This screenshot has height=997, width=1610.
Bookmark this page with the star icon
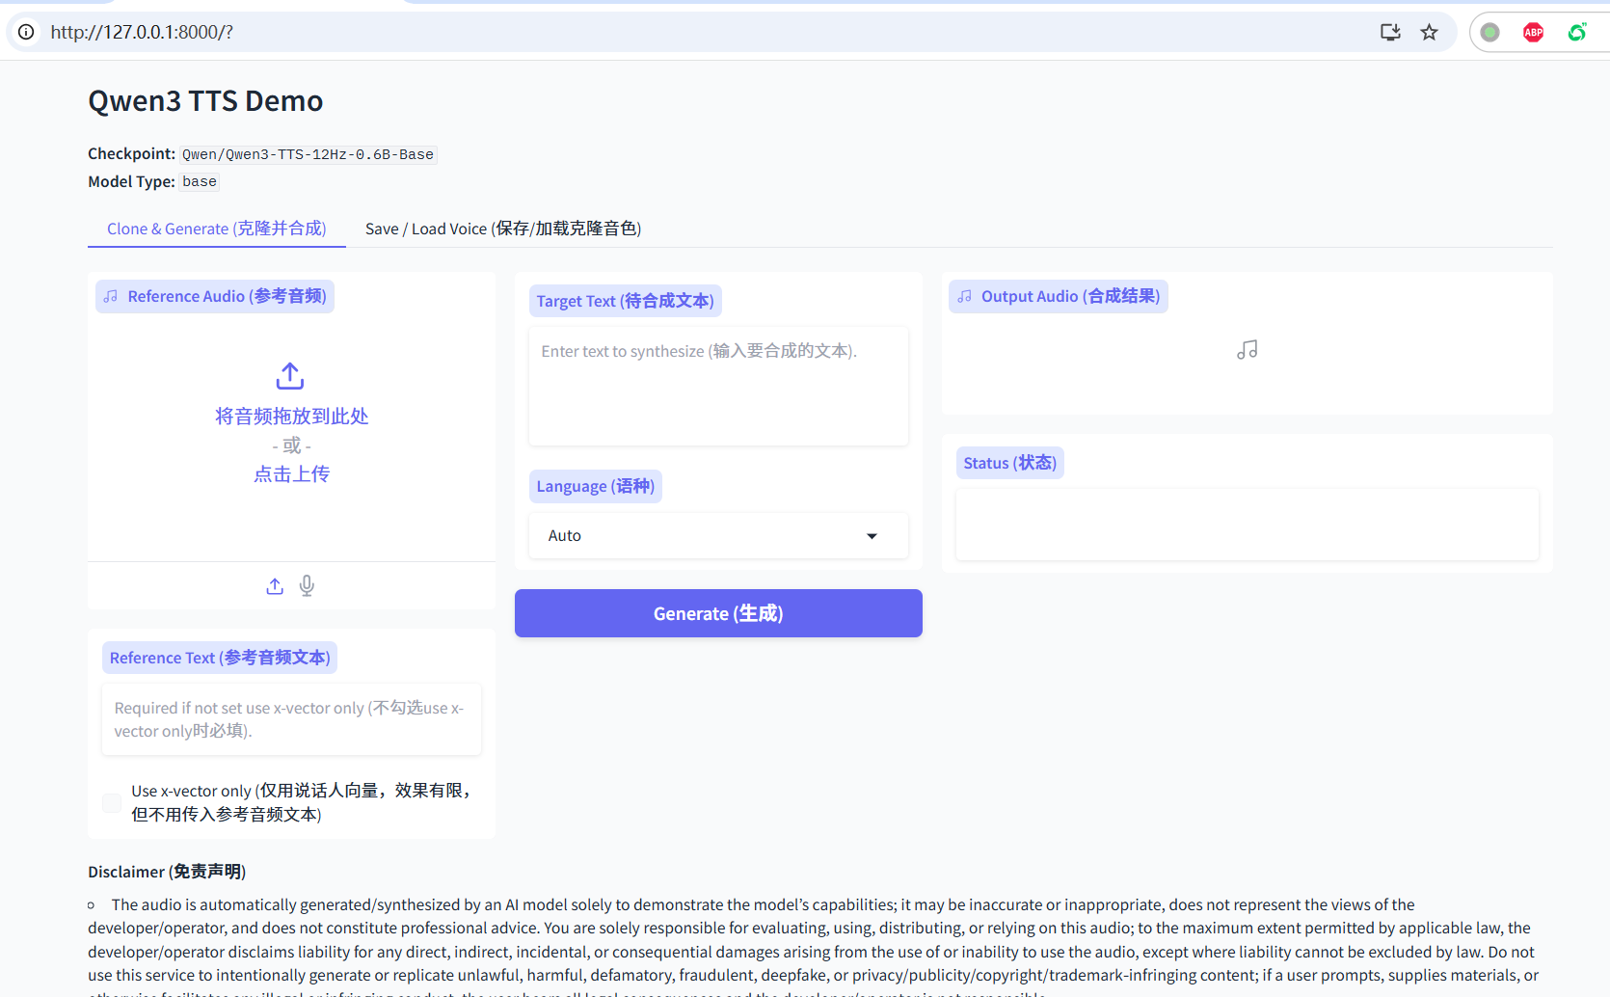[1429, 33]
